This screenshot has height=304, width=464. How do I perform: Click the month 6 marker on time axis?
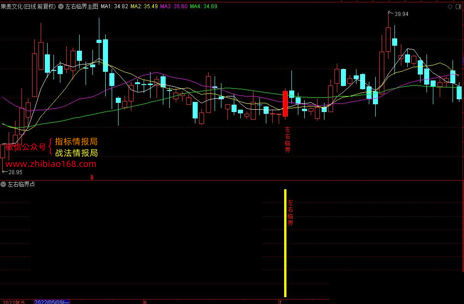tap(146, 302)
